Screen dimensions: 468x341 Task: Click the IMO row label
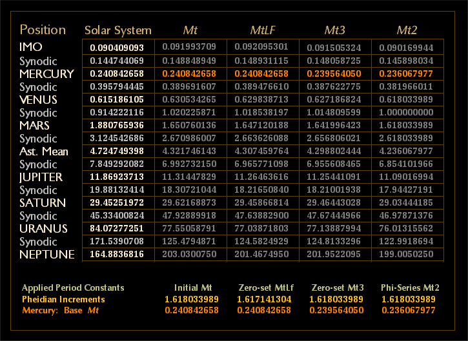(32, 48)
